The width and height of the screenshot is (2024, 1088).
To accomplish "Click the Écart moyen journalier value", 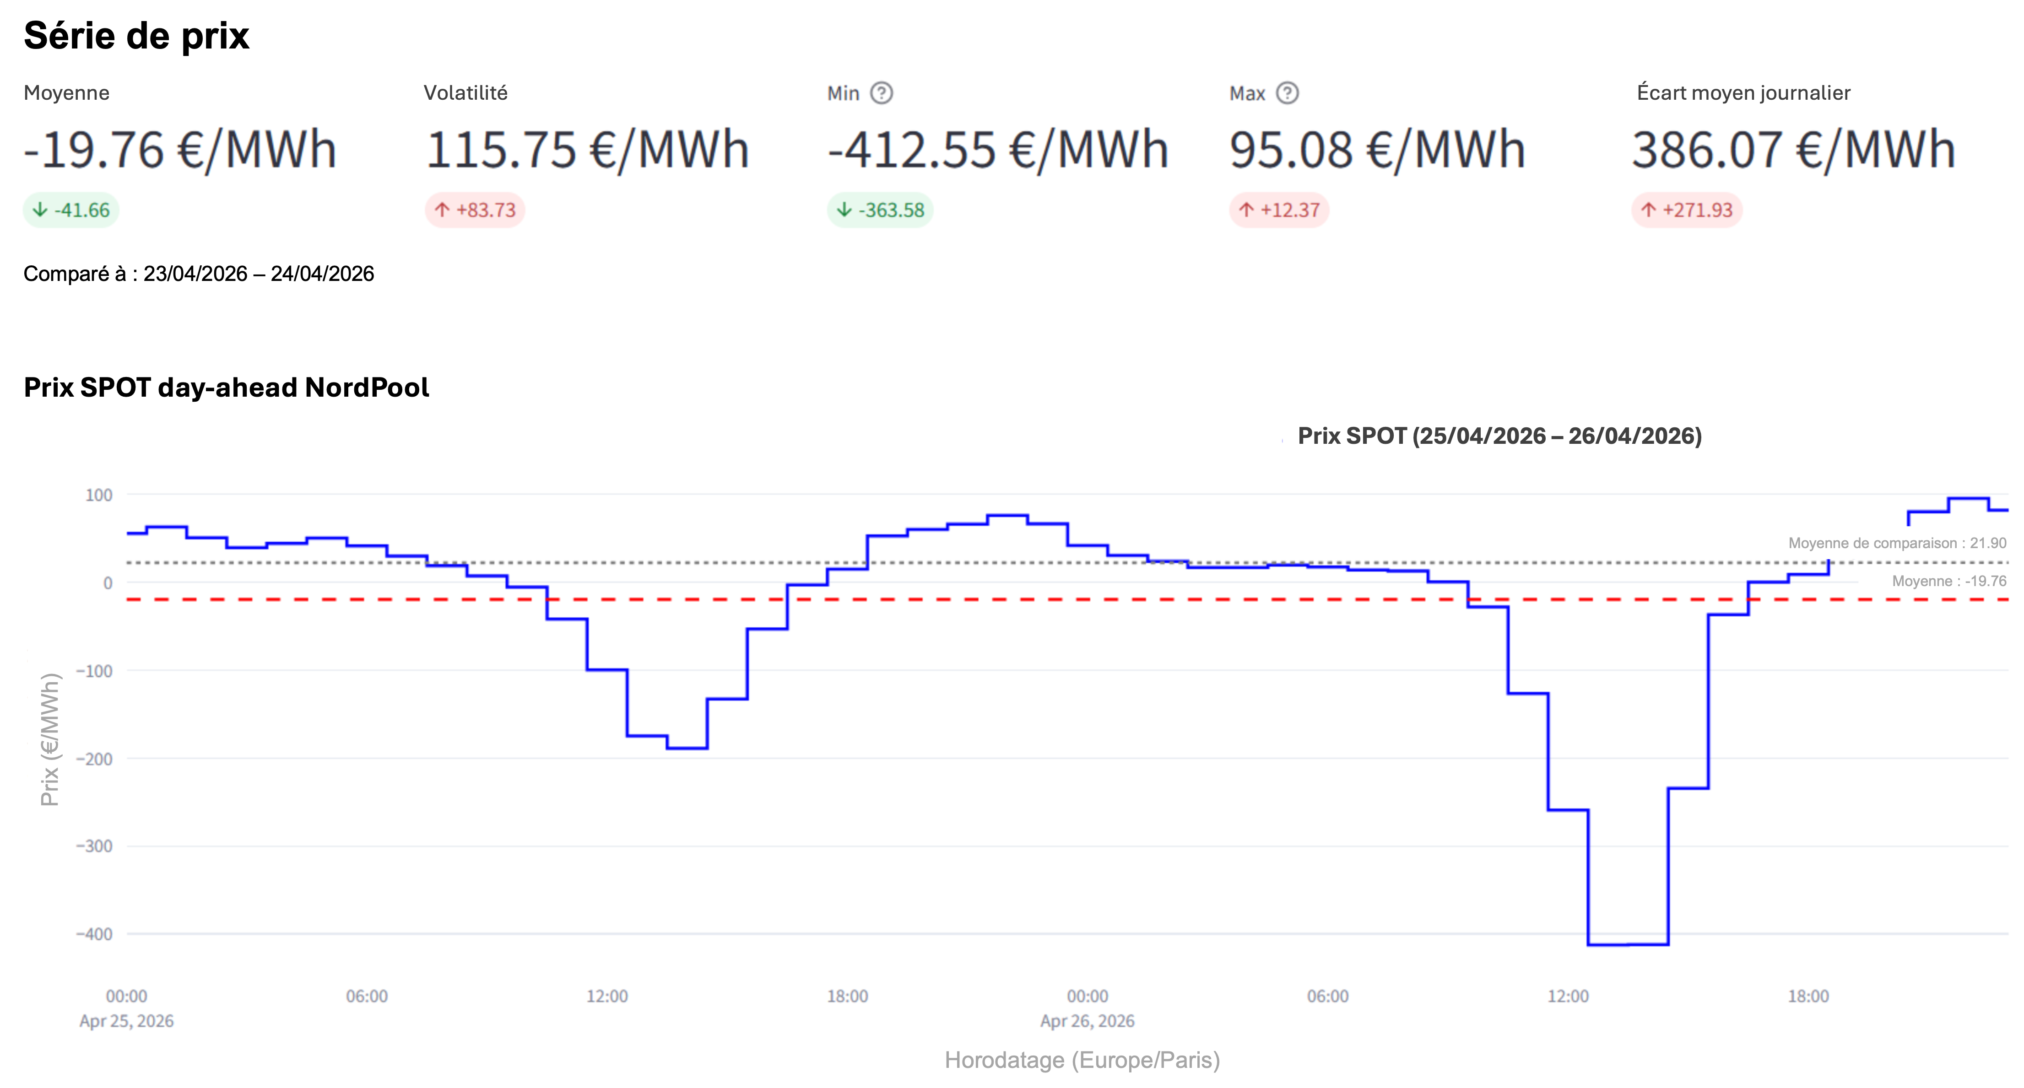I will coord(1793,149).
